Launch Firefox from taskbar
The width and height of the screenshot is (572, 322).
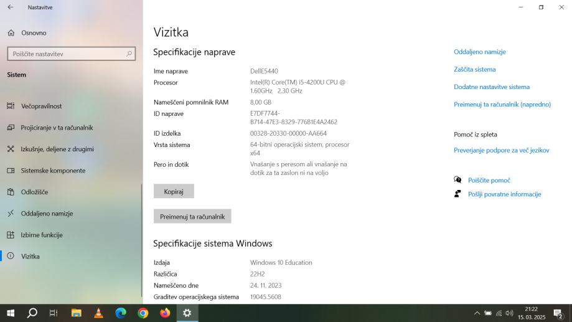pyautogui.click(x=166, y=313)
